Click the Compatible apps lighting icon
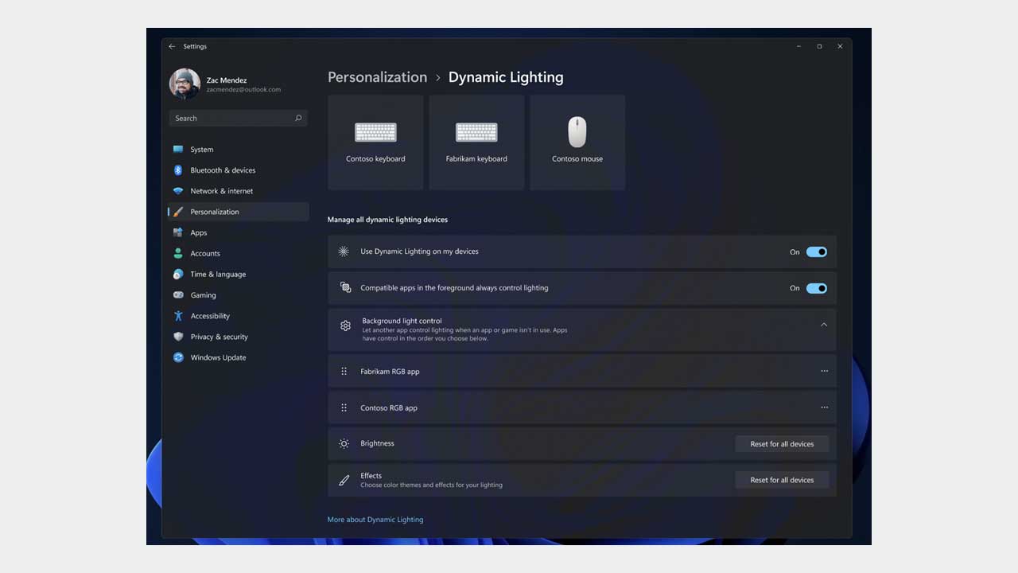The image size is (1018, 573). click(345, 288)
